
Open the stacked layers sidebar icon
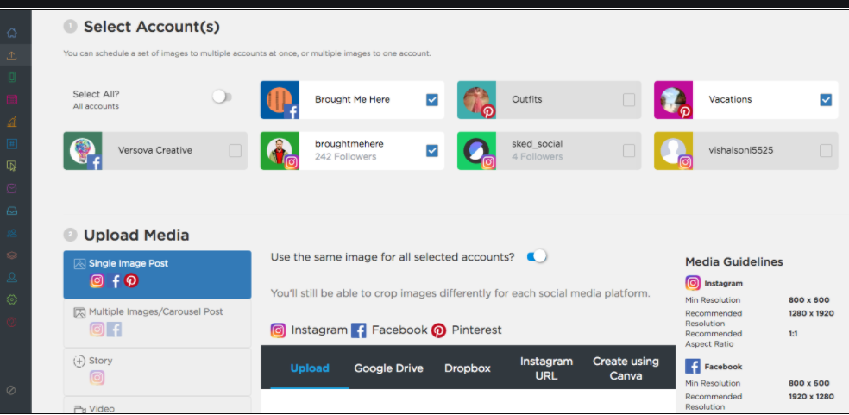tap(12, 255)
